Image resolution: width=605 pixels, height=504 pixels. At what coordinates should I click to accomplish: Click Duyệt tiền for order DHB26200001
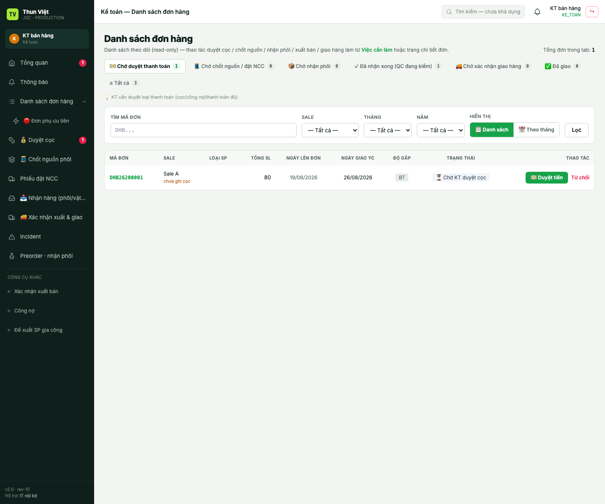click(x=547, y=178)
